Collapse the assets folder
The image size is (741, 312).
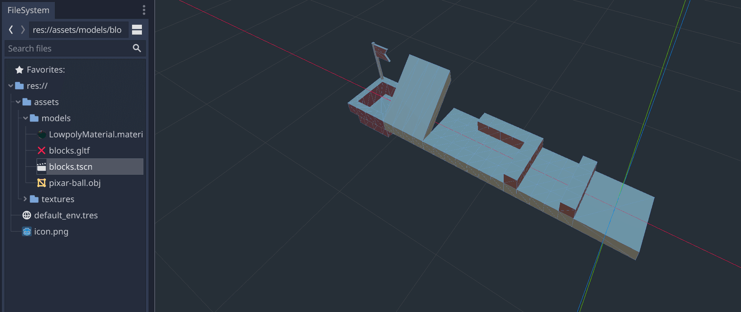click(x=18, y=102)
